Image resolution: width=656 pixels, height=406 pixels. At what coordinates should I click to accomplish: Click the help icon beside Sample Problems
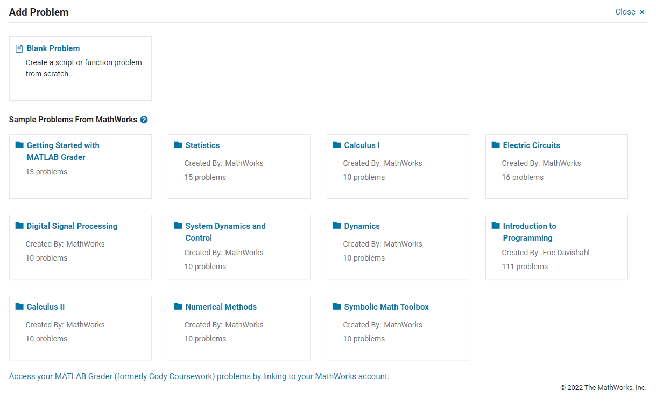point(144,120)
